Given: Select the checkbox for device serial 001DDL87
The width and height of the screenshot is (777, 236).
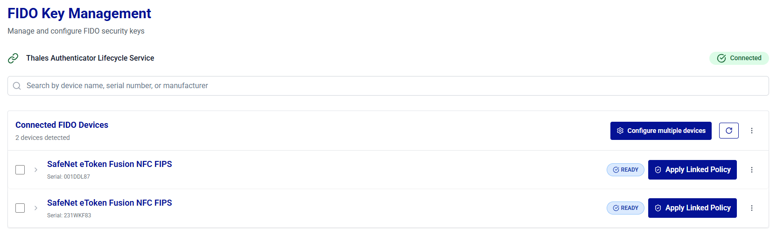Looking at the screenshot, I should click(20, 170).
